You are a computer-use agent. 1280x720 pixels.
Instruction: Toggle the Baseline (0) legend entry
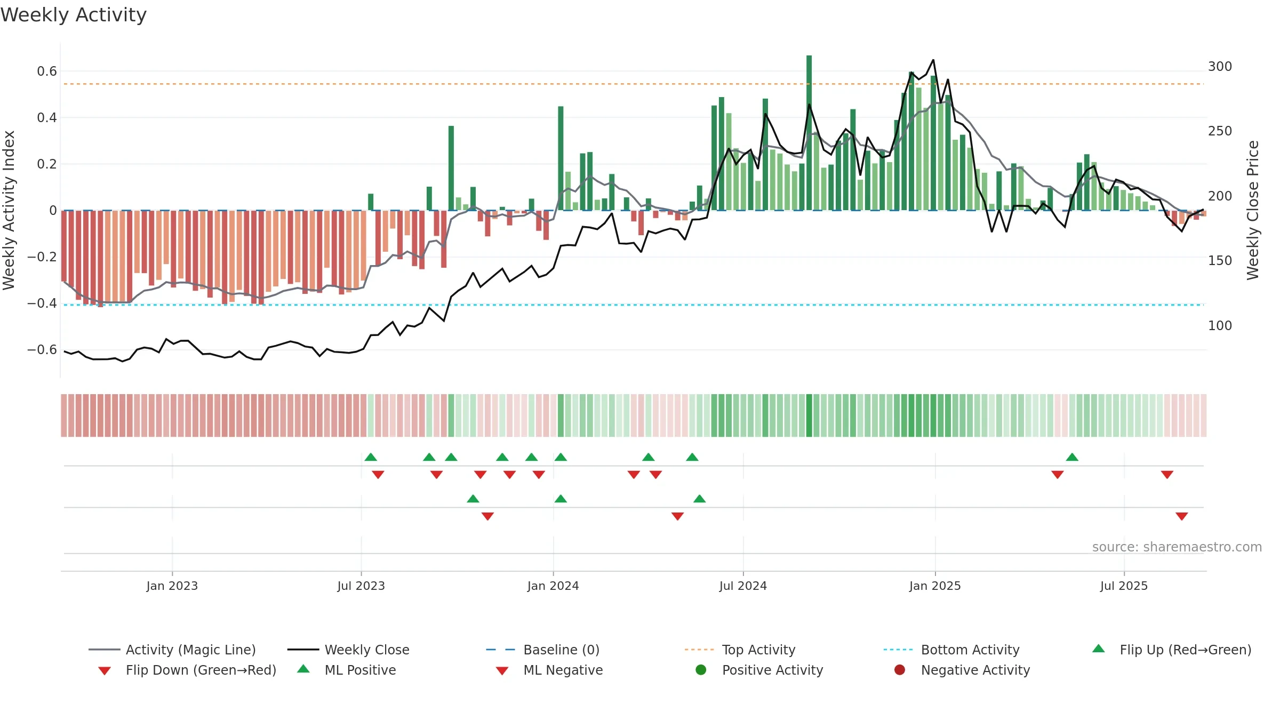coord(543,650)
